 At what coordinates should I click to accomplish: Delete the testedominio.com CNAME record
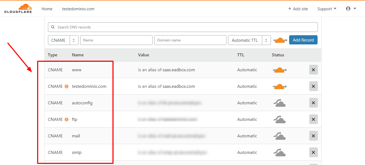tap(314, 86)
